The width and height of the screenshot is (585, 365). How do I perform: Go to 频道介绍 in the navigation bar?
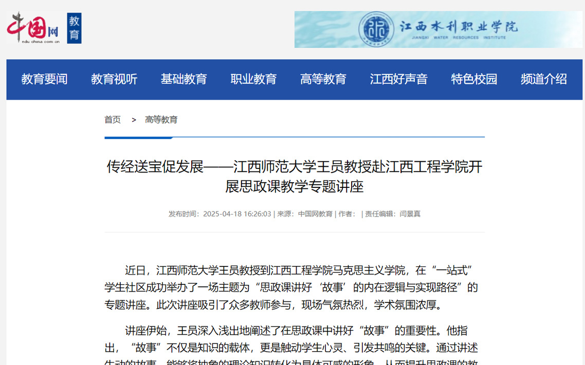(x=543, y=79)
